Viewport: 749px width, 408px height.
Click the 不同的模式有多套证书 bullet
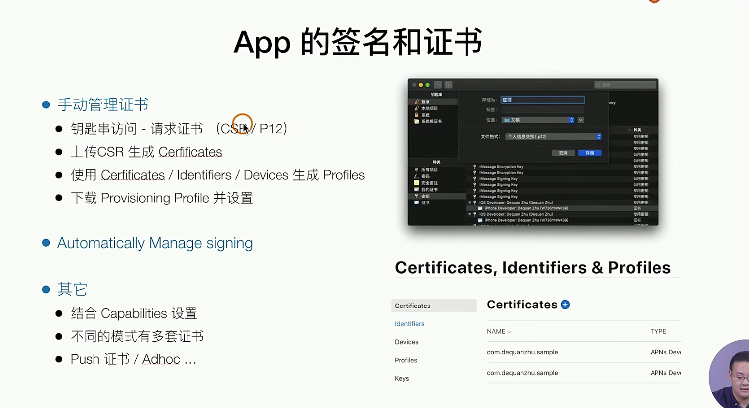click(137, 336)
